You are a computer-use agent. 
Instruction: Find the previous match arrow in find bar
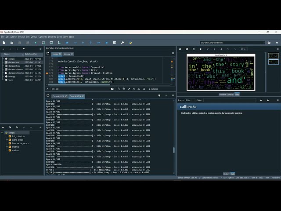[x=119, y=89]
